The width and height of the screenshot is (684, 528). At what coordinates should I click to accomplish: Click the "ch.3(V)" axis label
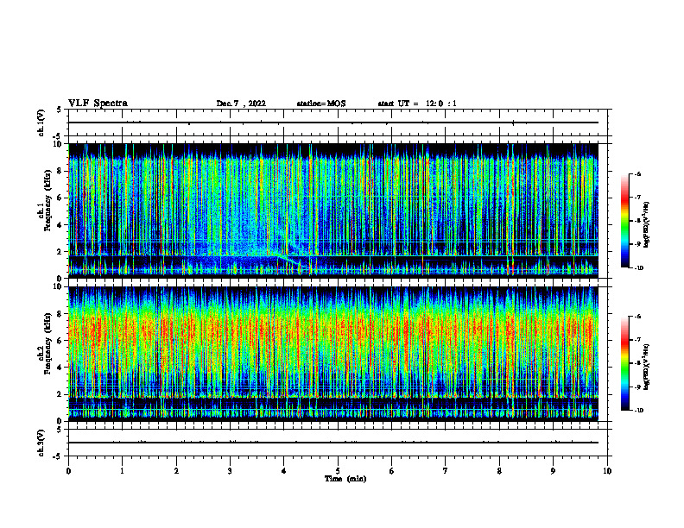[41, 443]
